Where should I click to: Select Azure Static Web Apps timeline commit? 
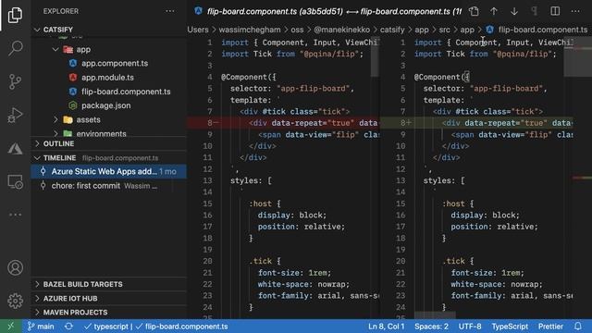pyautogui.click(x=109, y=171)
